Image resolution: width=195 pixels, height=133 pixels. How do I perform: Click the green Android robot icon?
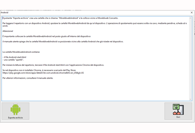(15, 109)
